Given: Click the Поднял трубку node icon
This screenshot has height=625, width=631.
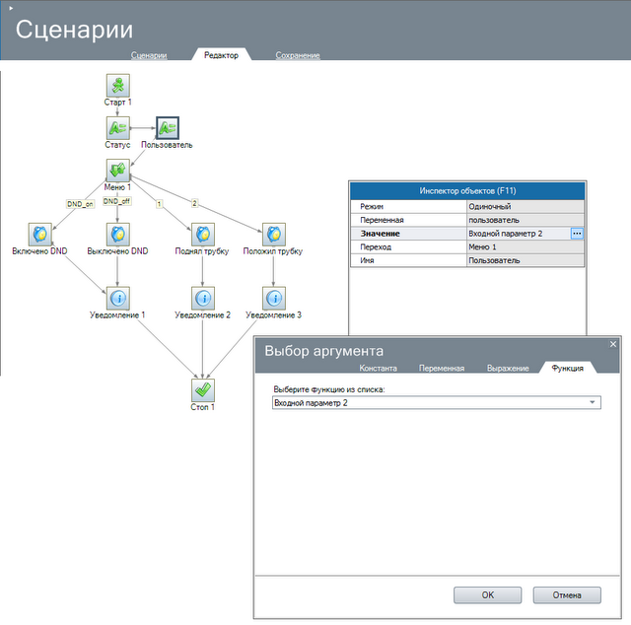Looking at the screenshot, I should [202, 234].
